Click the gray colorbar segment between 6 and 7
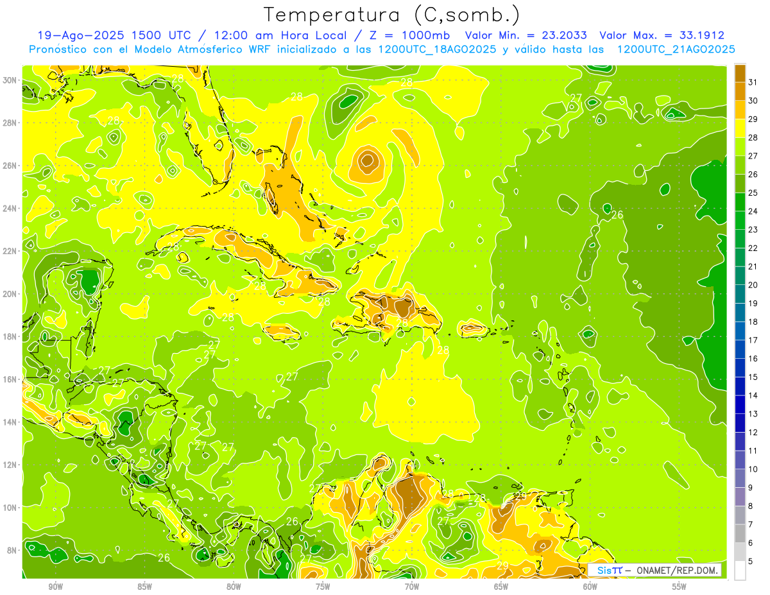This screenshot has height=595, width=770. click(740, 533)
